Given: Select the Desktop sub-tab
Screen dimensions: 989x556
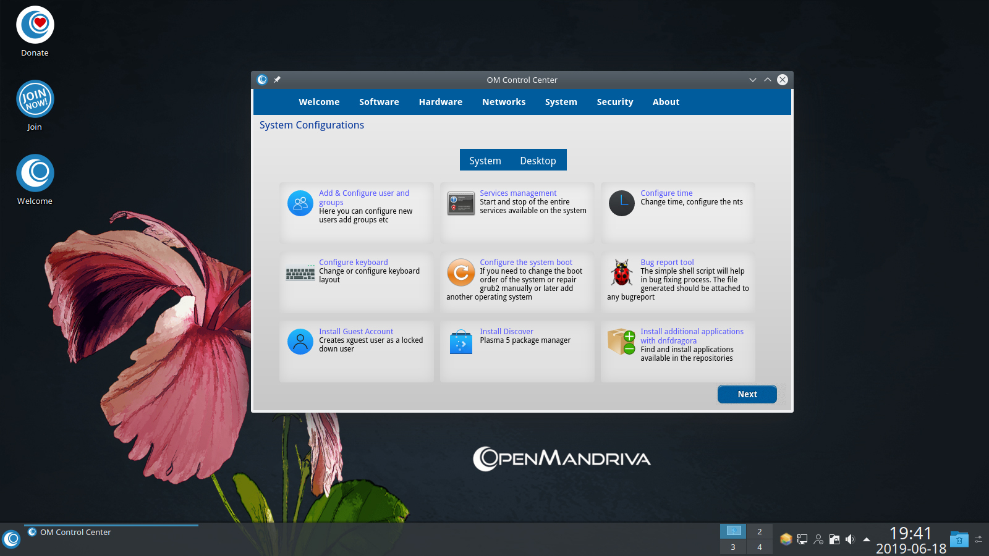Looking at the screenshot, I should point(538,161).
